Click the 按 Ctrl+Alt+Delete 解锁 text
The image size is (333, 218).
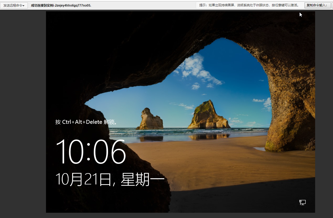(x=86, y=122)
